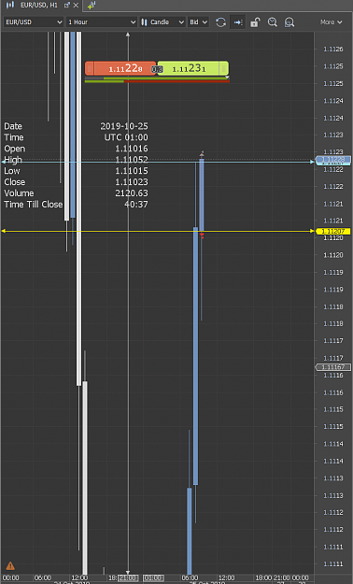Screen dimensions: 353x584
Task: Click the Open value 1.11016
Action: coord(132,149)
